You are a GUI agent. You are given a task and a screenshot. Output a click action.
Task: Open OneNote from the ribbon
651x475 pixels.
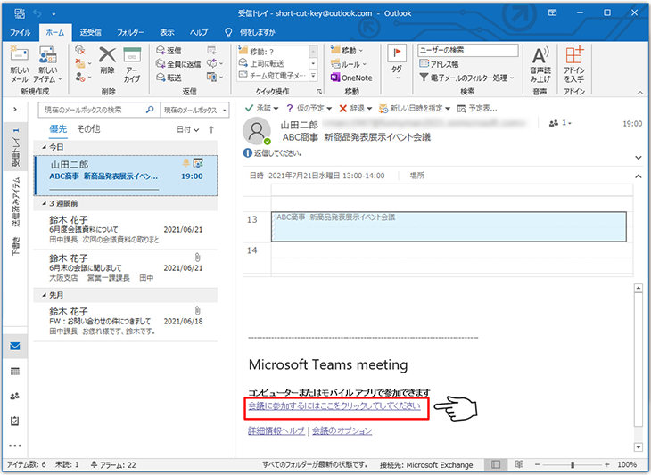[x=351, y=78]
